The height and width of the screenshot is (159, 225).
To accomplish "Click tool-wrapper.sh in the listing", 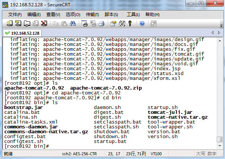I will click(x=170, y=127).
